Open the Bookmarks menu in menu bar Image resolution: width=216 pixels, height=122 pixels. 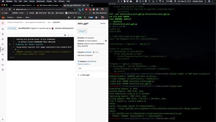pyautogui.click(x=40, y=1)
